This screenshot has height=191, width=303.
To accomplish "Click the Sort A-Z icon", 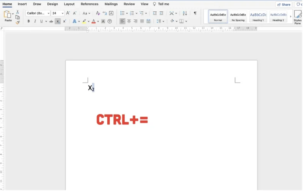I will (x=184, y=13).
